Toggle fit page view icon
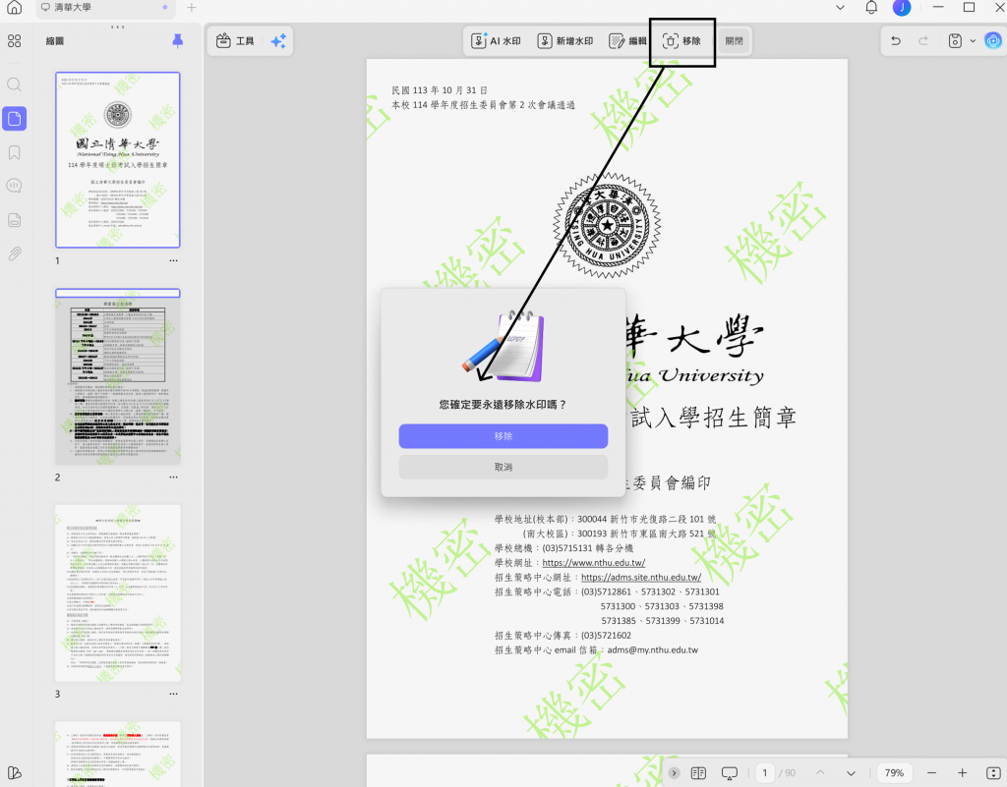Image resolution: width=1007 pixels, height=787 pixels. tap(993, 773)
